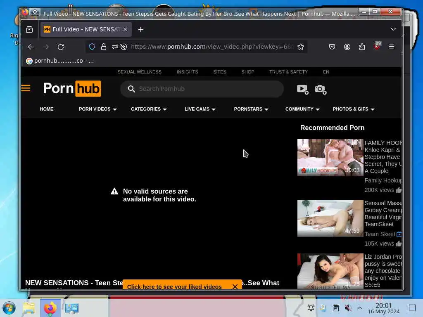Click the upload video icon
The width and height of the screenshot is (423, 317).
pyautogui.click(x=302, y=90)
